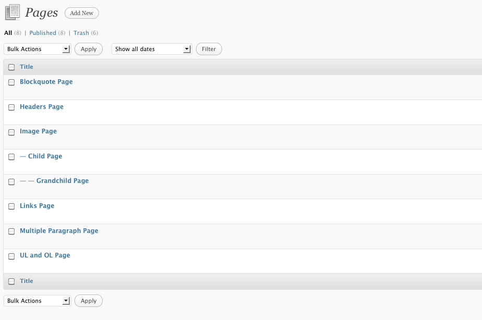Select the All pages filter tab
This screenshot has height=320, width=482.
tap(8, 33)
